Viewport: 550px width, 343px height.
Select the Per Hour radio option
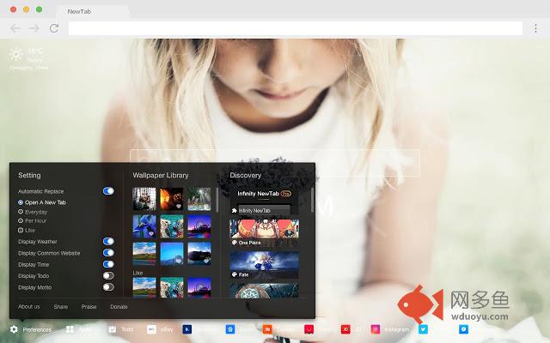21,221
